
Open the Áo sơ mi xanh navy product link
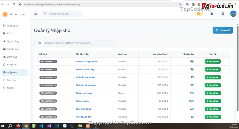point(85,69)
